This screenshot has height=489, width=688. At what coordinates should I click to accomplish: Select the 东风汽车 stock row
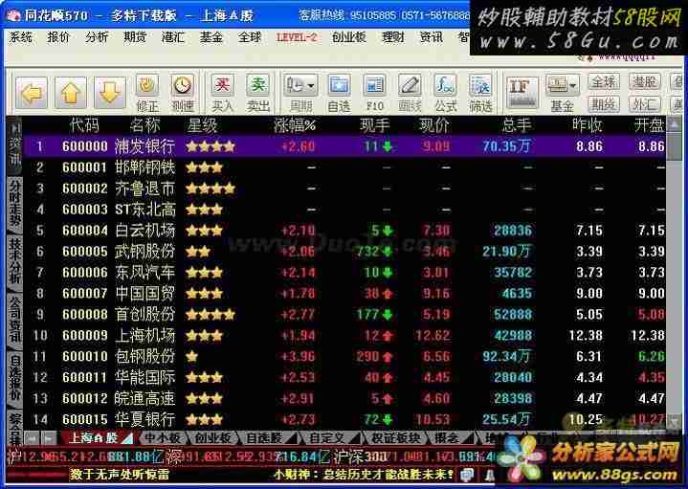(x=344, y=273)
